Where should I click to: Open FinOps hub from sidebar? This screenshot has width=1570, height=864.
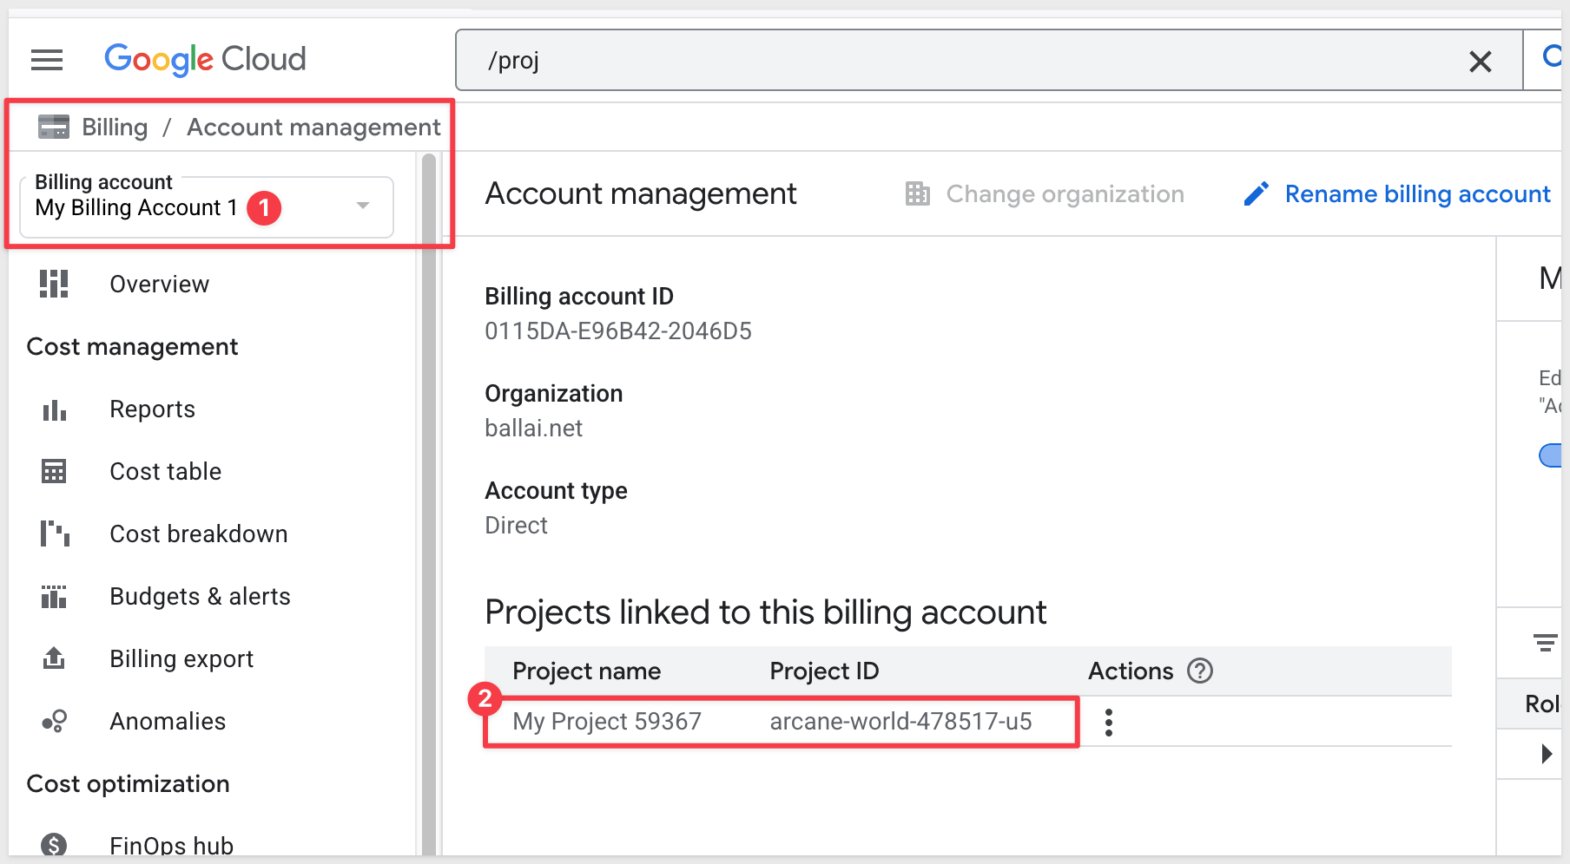(x=171, y=846)
